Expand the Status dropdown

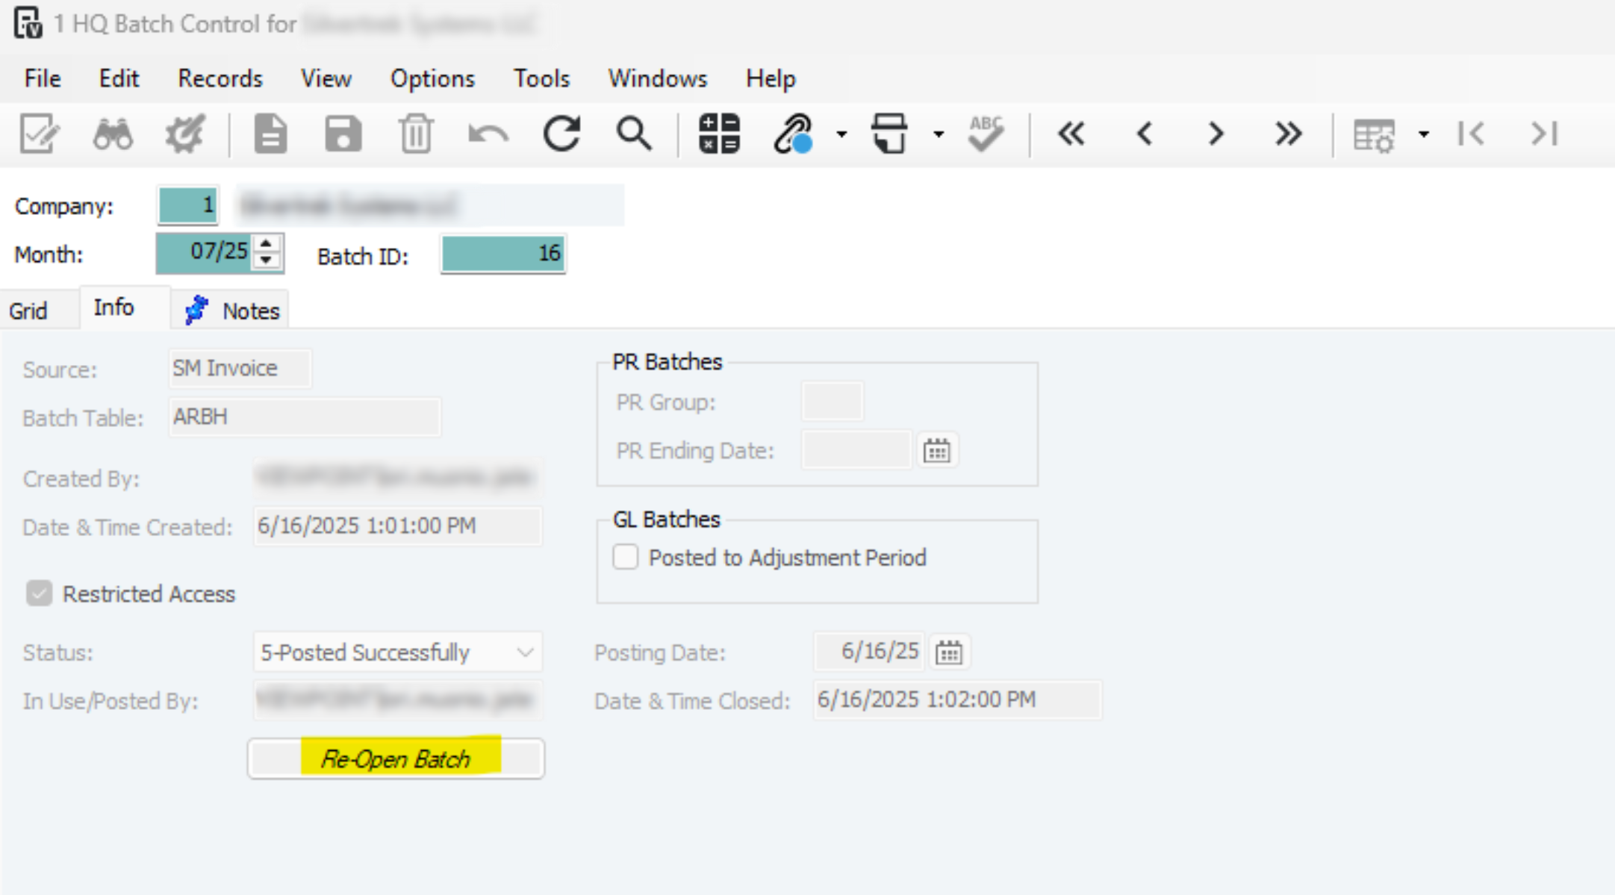pyautogui.click(x=525, y=652)
